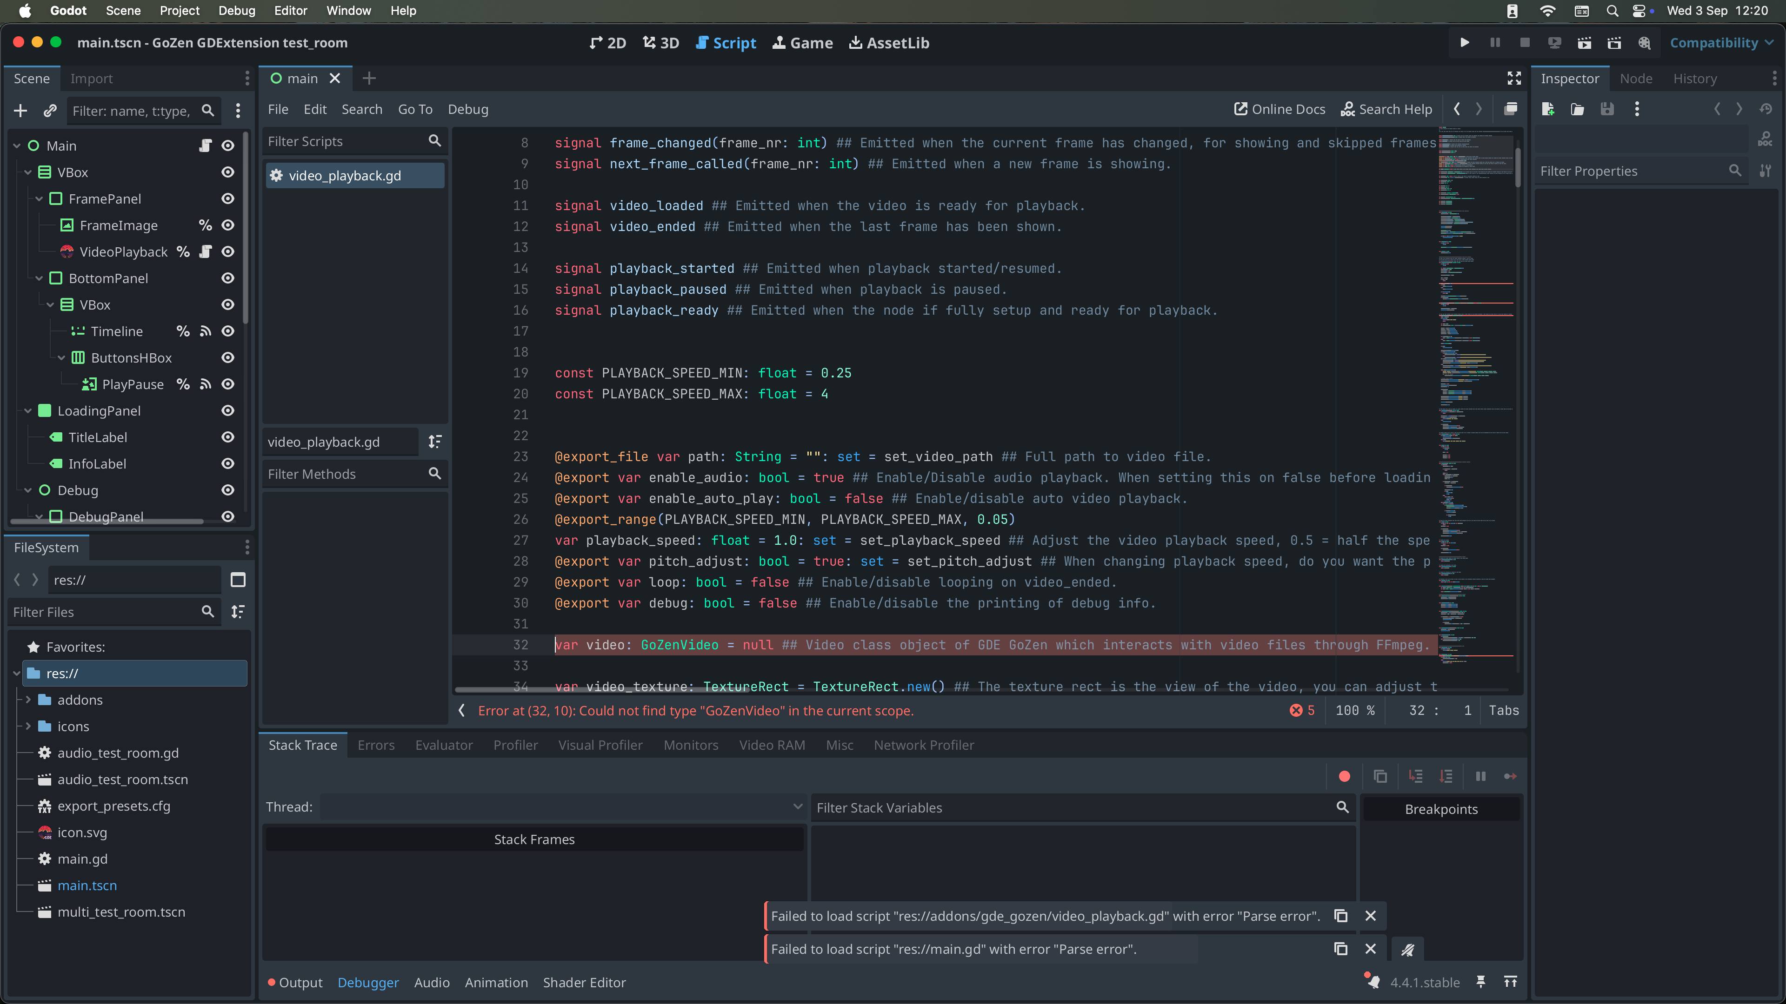
Task: Toggle visibility of Timeline node
Action: pos(227,331)
